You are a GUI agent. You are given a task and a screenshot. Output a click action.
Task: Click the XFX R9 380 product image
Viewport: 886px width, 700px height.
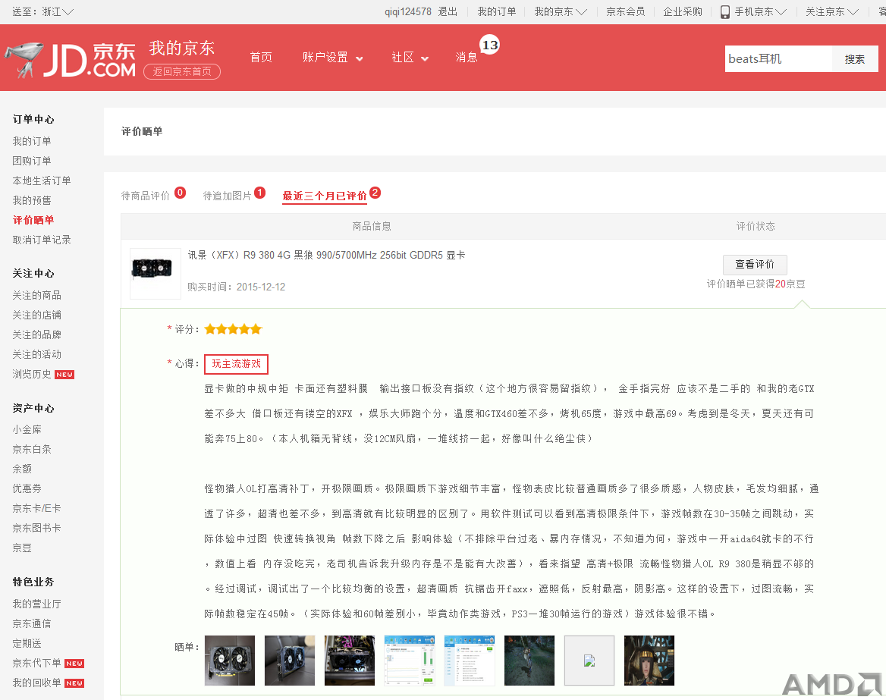coord(156,274)
